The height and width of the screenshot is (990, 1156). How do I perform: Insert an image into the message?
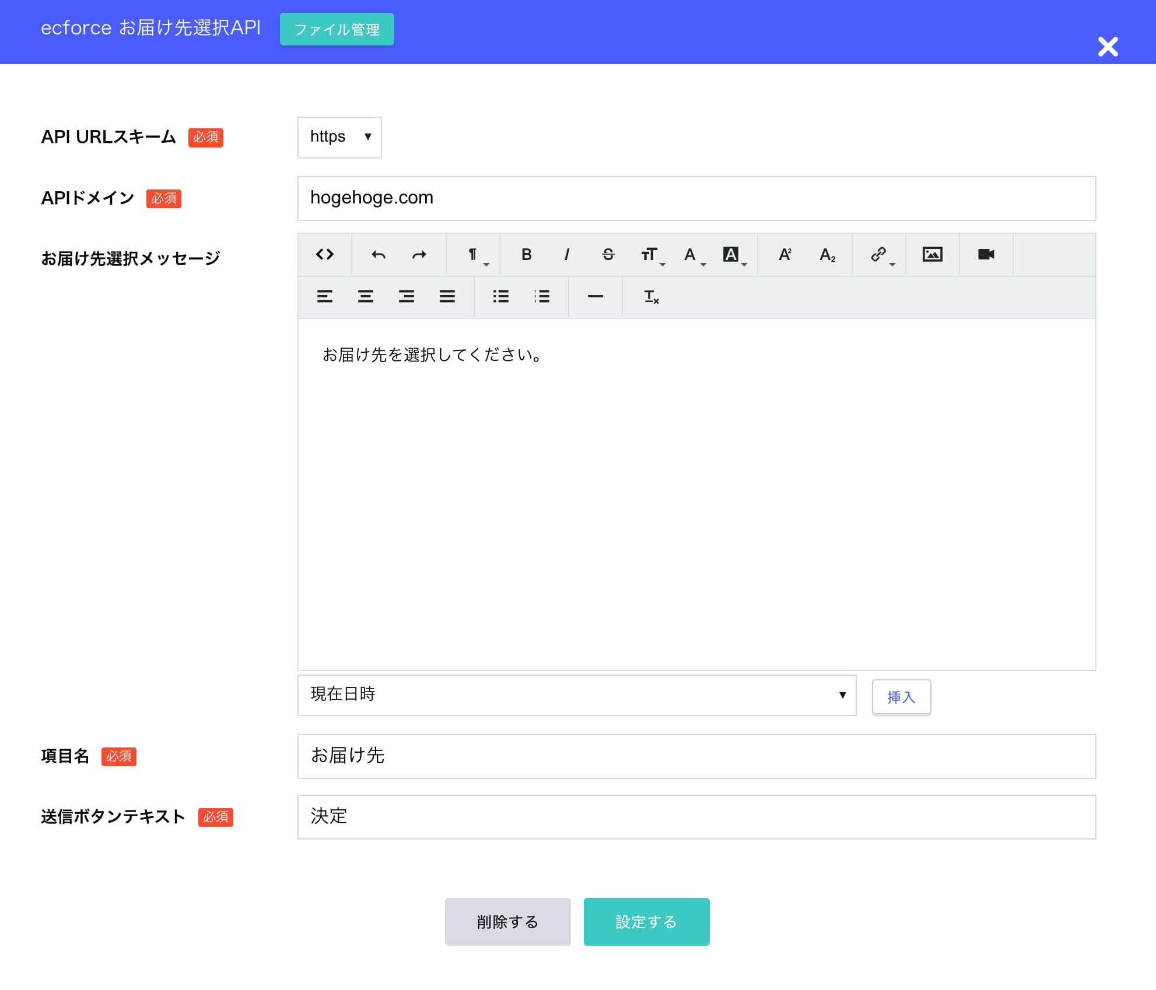[x=931, y=254]
